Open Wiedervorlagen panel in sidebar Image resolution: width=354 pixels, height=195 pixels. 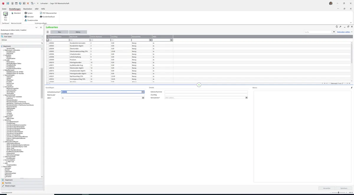[x=22, y=186]
